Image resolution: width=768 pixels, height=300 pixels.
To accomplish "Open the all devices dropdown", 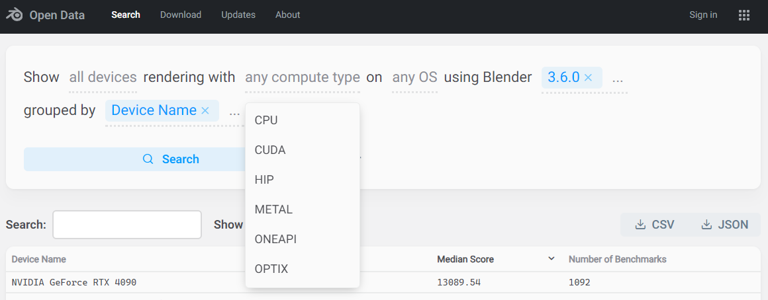I will click(x=103, y=77).
